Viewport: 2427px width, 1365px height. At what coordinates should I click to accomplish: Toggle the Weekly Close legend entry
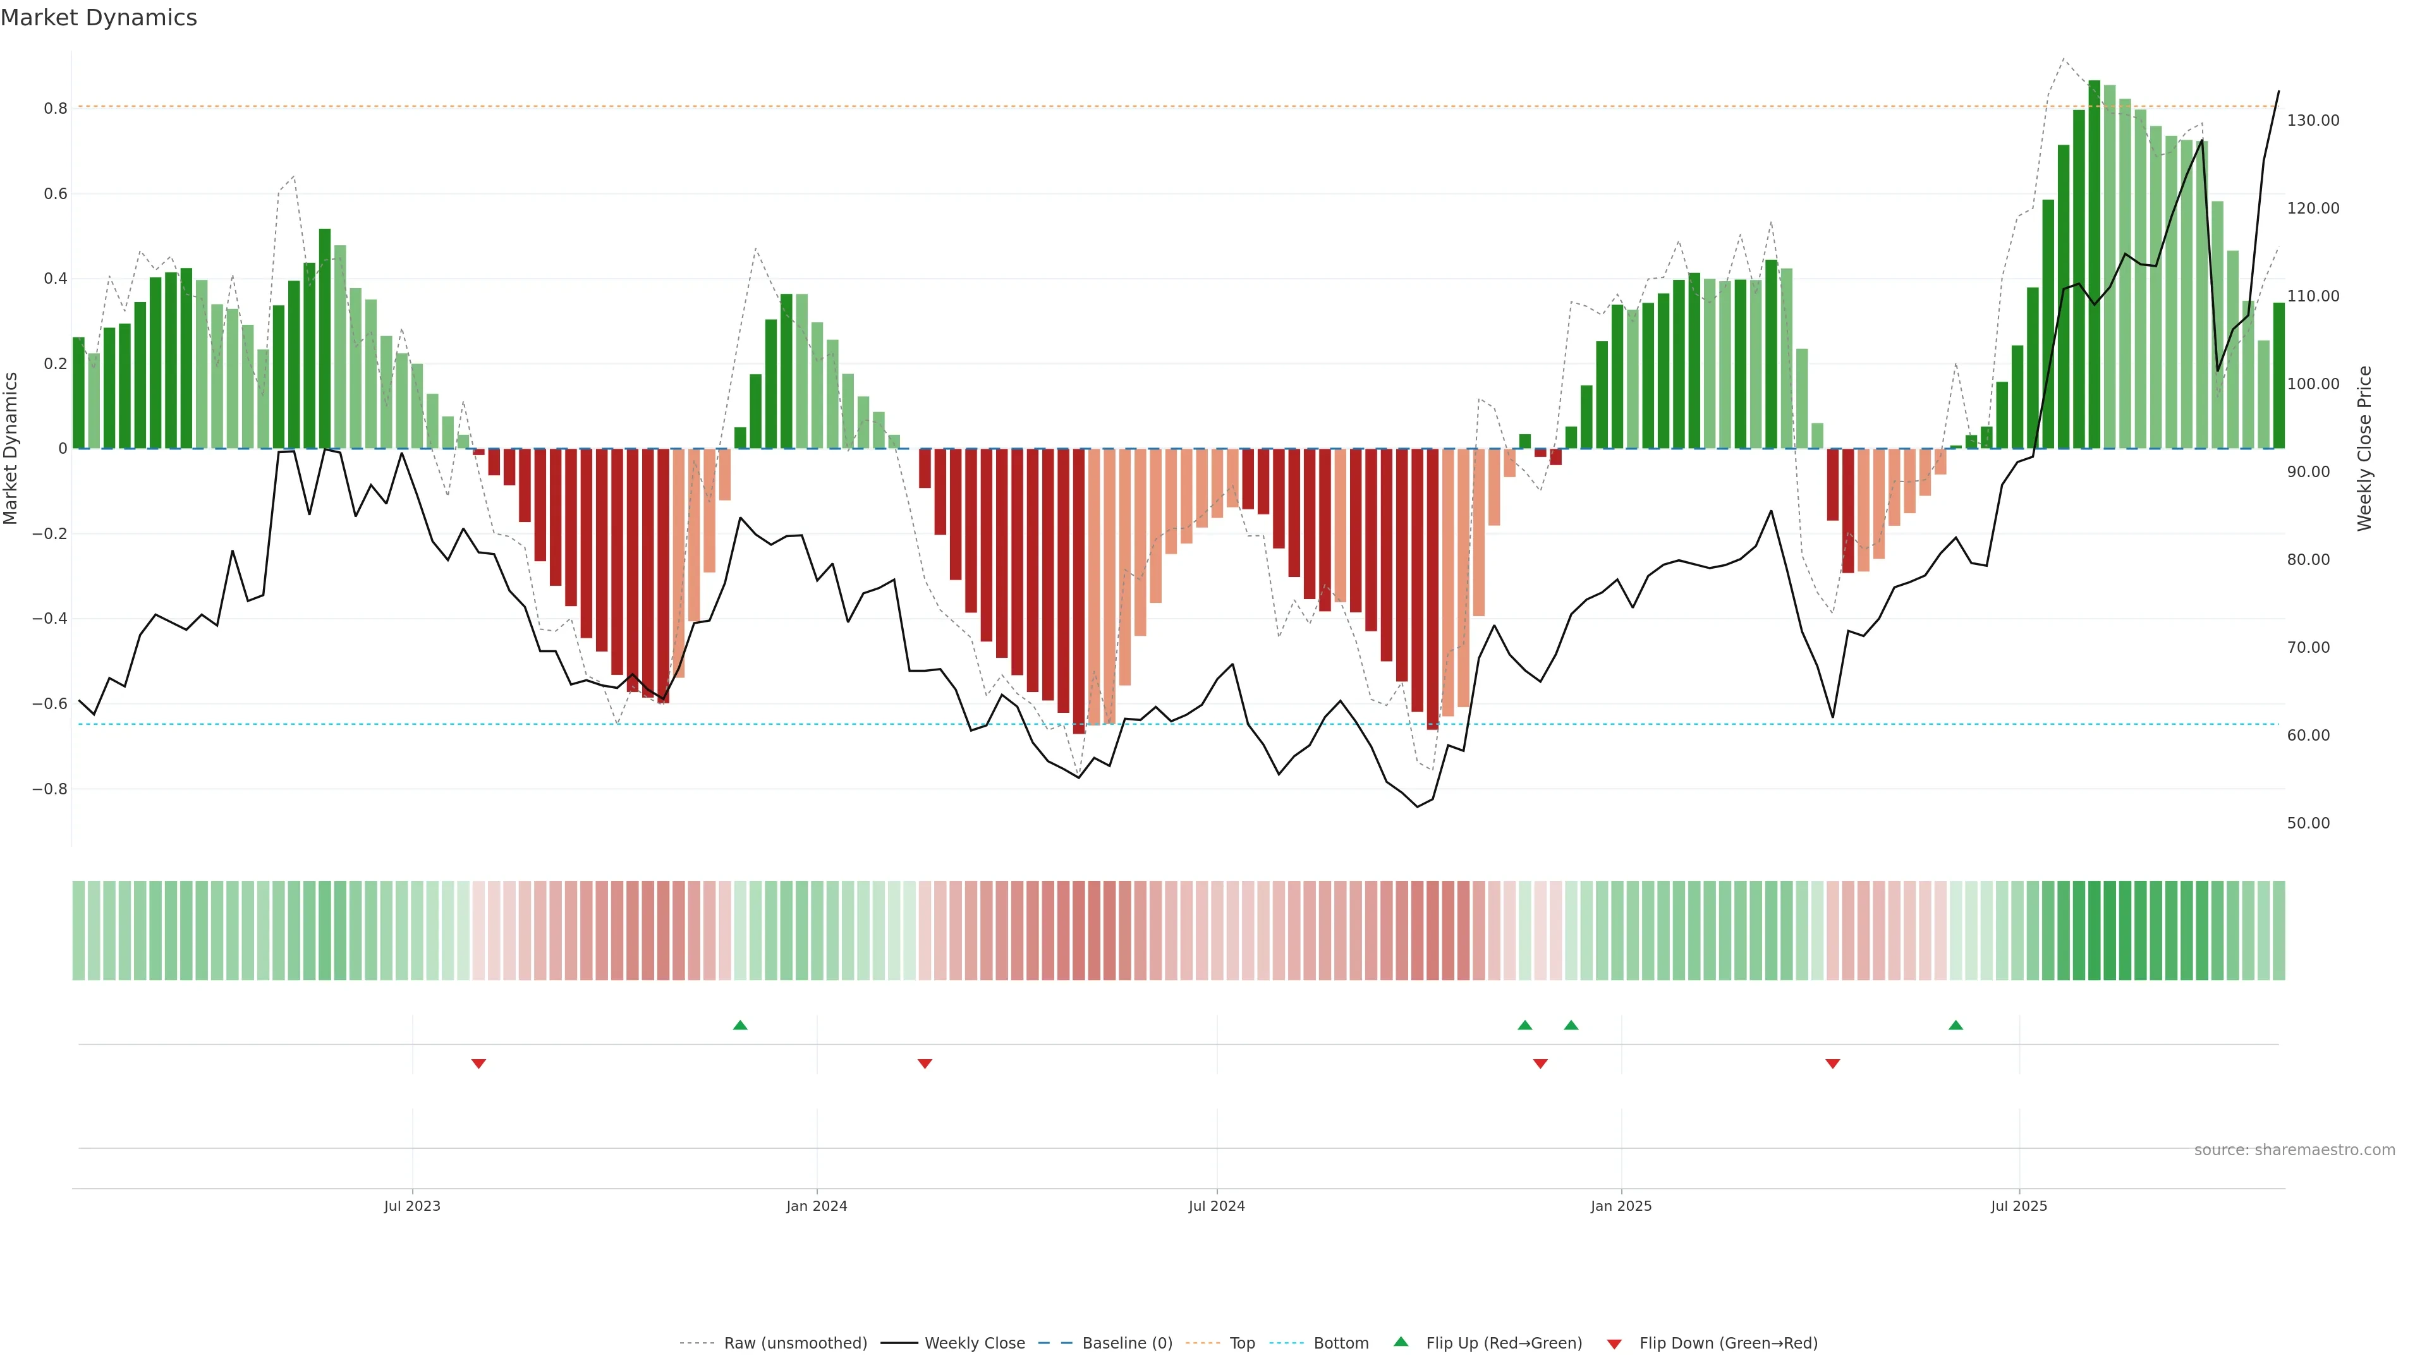point(974,1344)
